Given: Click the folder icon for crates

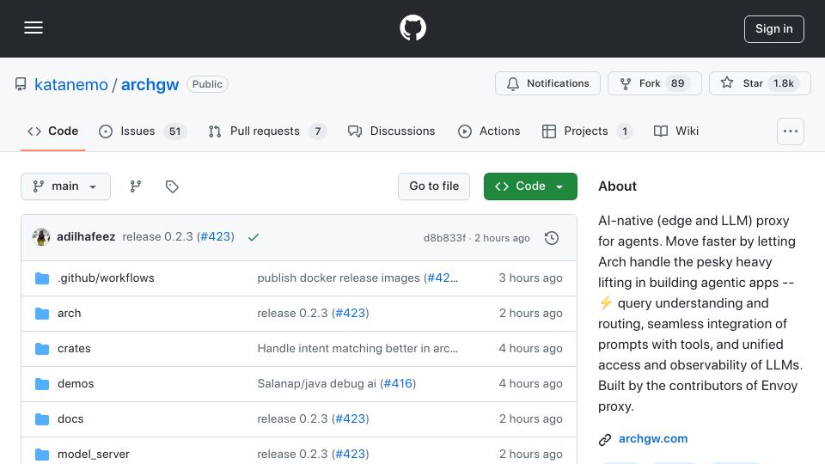Looking at the screenshot, I should click(42, 349).
